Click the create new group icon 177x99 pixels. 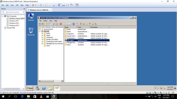pyautogui.click(x=84, y=24)
